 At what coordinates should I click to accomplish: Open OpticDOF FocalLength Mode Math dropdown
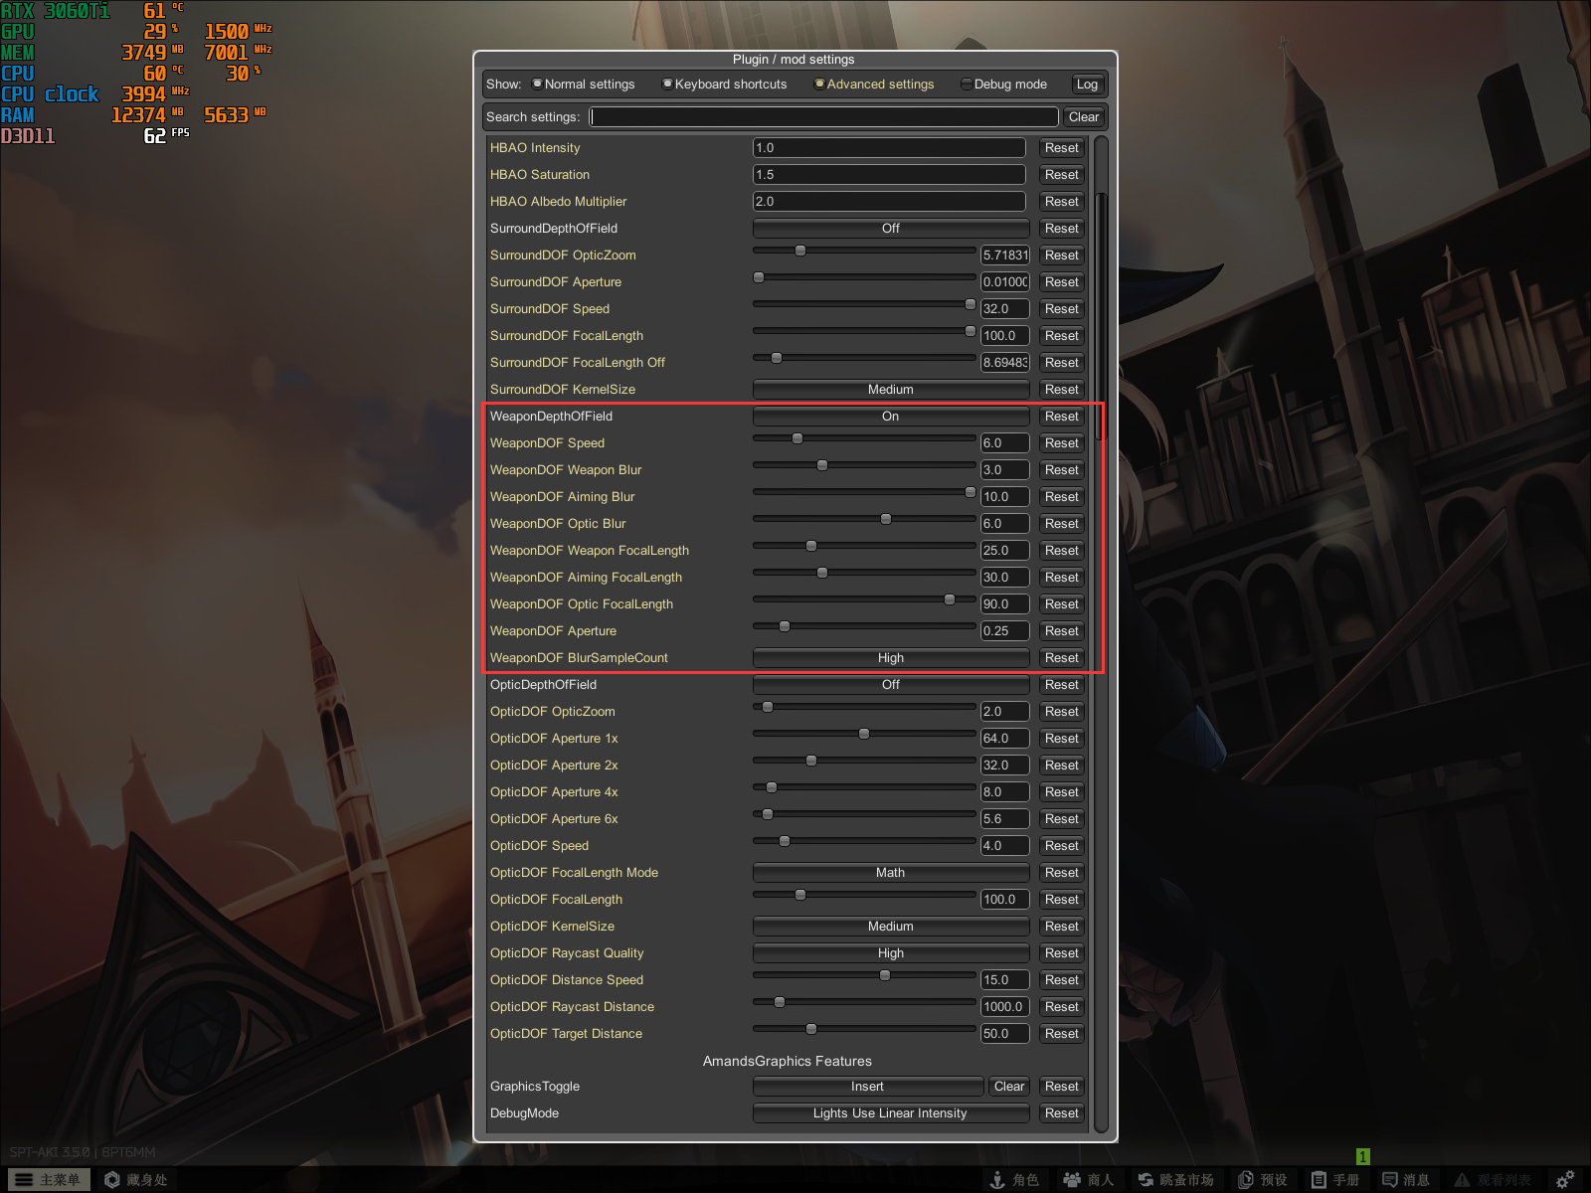[890, 873]
